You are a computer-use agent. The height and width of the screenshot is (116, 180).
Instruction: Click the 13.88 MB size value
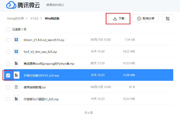129,75
